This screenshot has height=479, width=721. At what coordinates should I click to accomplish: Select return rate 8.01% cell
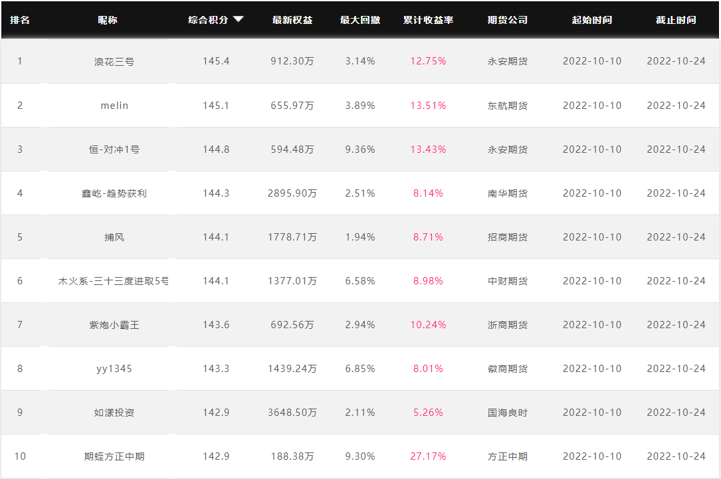428,369
